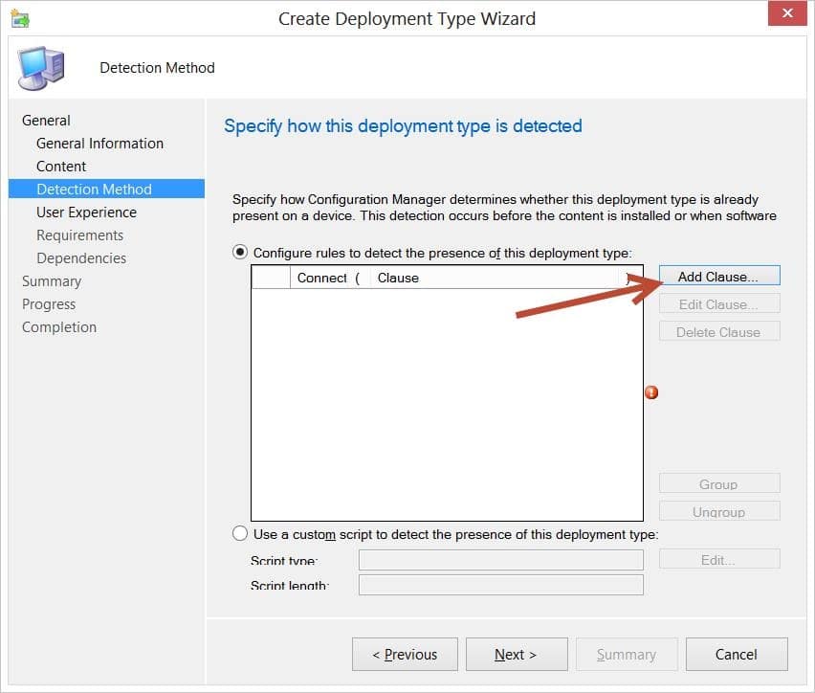Click the computer icon in the header
The image size is (815, 693).
click(40, 68)
